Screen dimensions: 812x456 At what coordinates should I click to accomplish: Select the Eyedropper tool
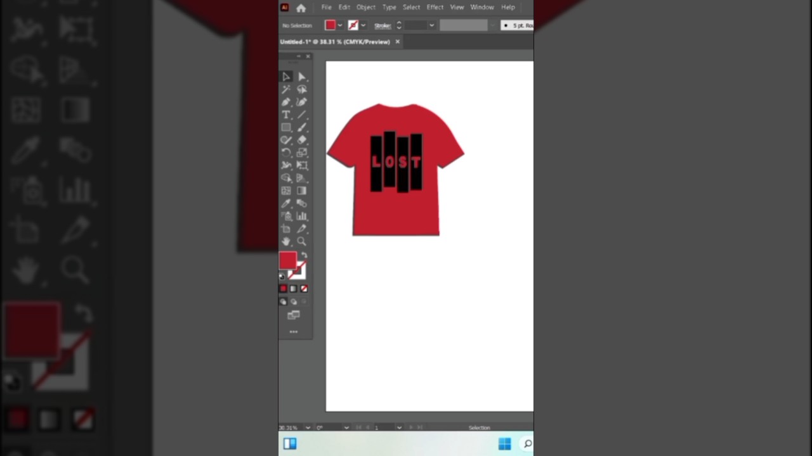[x=286, y=203]
